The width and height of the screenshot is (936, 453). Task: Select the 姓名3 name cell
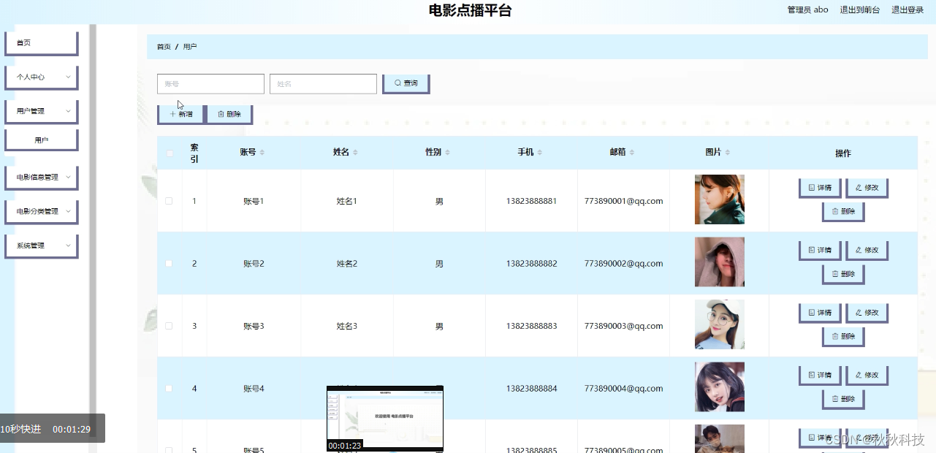pyautogui.click(x=347, y=326)
